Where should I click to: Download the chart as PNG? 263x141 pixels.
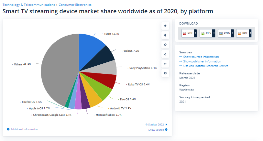[x=226, y=33]
